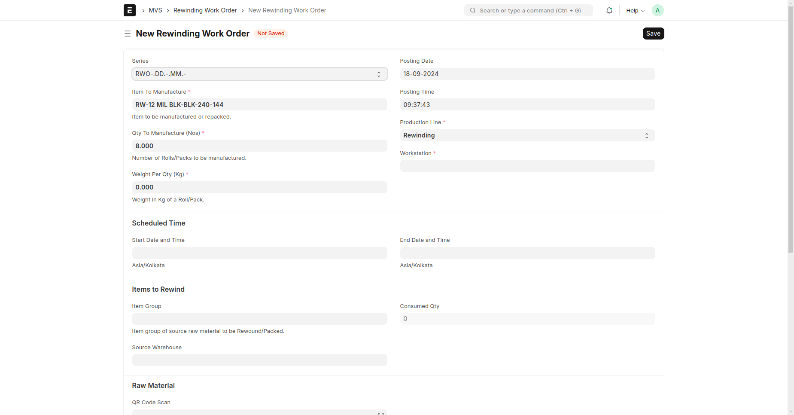Click the Source Warehouse field

pos(259,360)
